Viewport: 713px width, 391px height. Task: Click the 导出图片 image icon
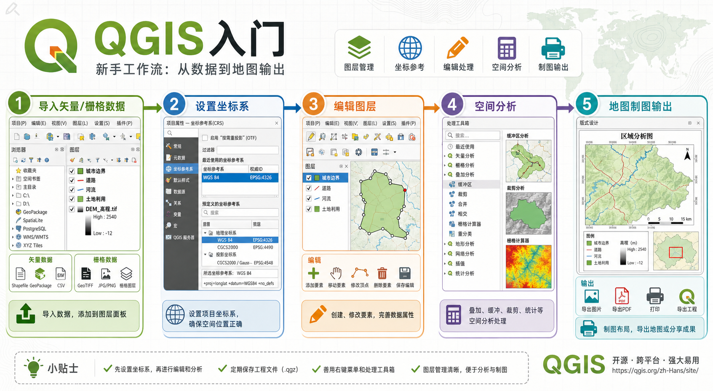pos(592,296)
